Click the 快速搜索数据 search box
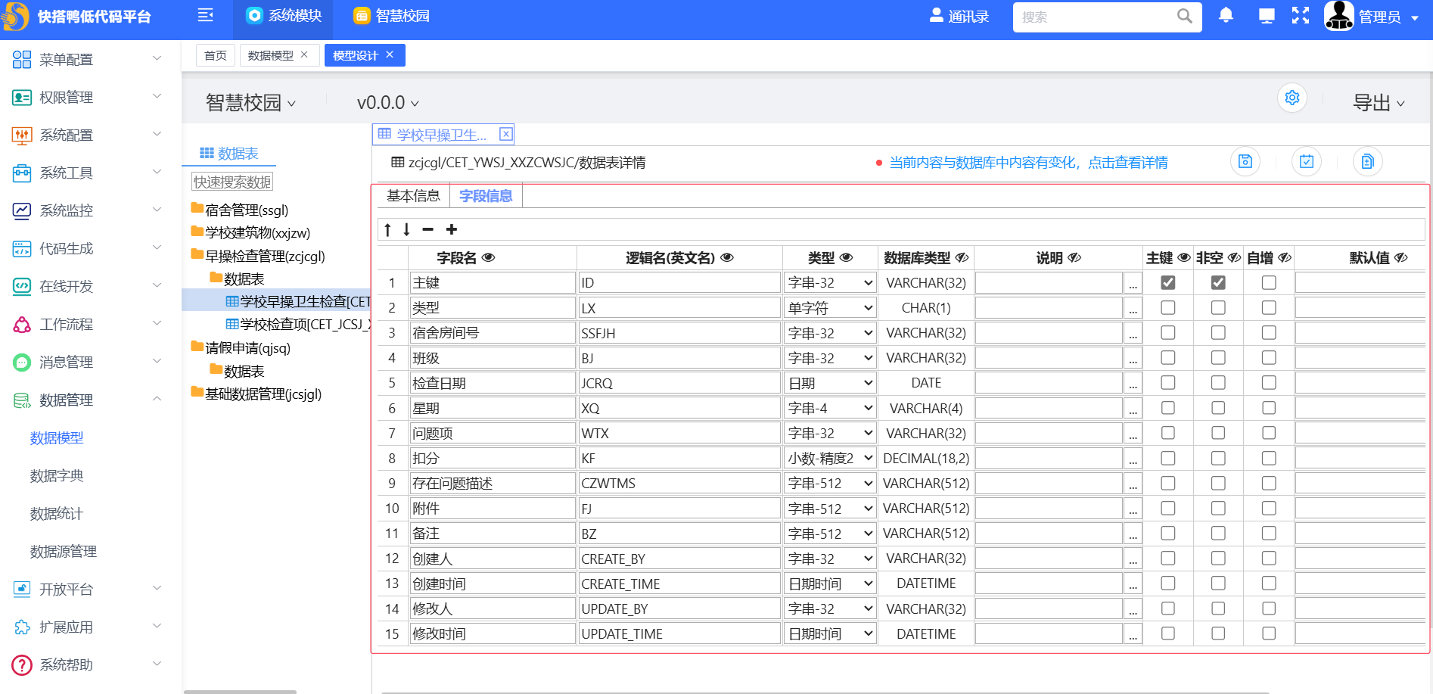The width and height of the screenshot is (1433, 694). (232, 182)
